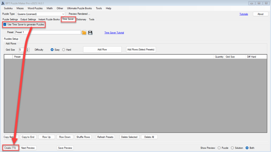Click Add Rows (Select Presets) button
271x152 pixels.
(x=141, y=50)
